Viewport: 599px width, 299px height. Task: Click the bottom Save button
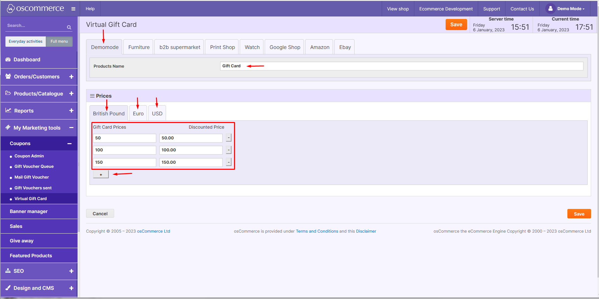pyautogui.click(x=579, y=214)
